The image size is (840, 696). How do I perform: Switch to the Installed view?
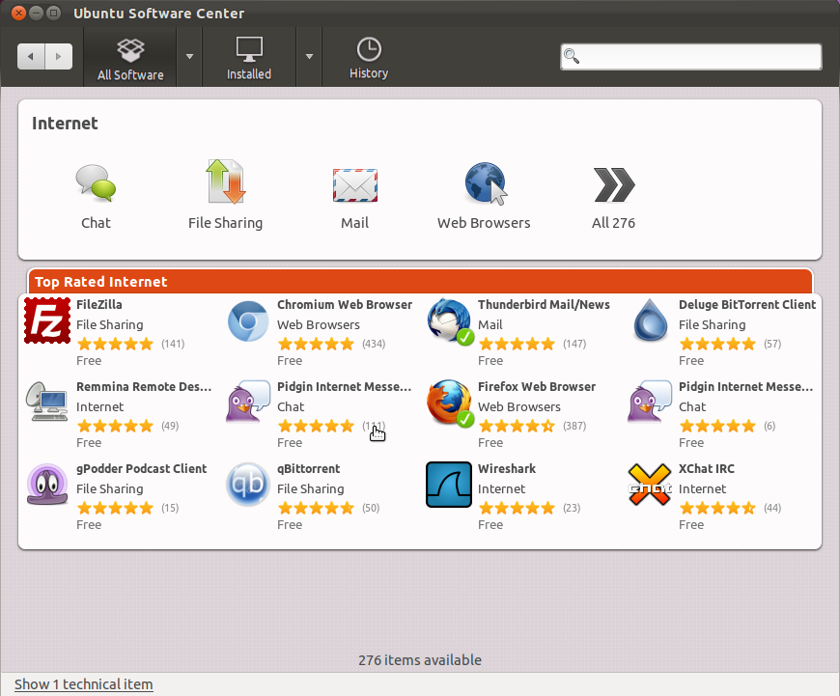pyautogui.click(x=248, y=56)
